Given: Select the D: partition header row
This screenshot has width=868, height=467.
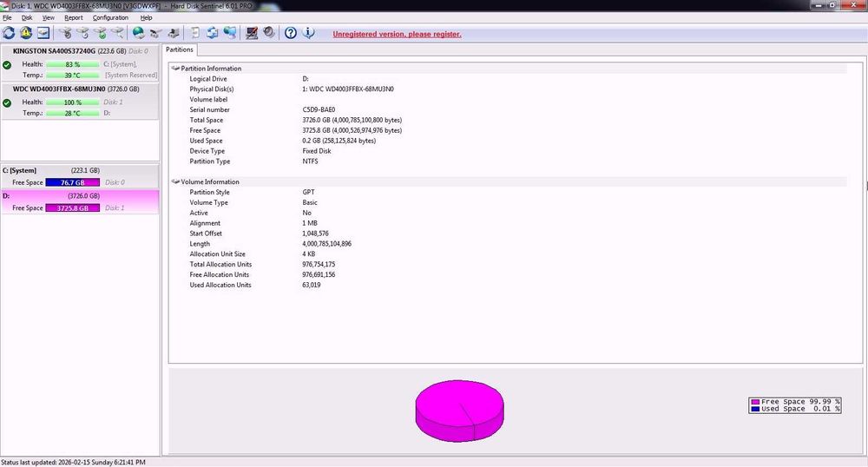Looking at the screenshot, I should pos(80,196).
